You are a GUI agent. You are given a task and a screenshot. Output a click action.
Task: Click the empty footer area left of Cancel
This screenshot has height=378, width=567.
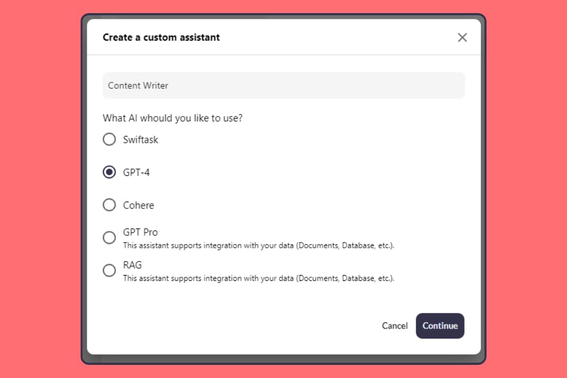coord(236,325)
